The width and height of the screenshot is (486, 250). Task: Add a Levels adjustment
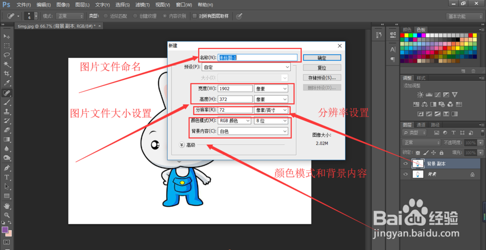429,95
